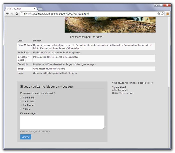The image size is (175, 153).
Task: Go back with the browser back arrow
Action: coord(7,14)
